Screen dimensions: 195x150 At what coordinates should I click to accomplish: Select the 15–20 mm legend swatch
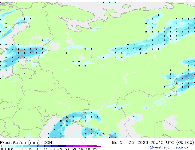point(48,146)
